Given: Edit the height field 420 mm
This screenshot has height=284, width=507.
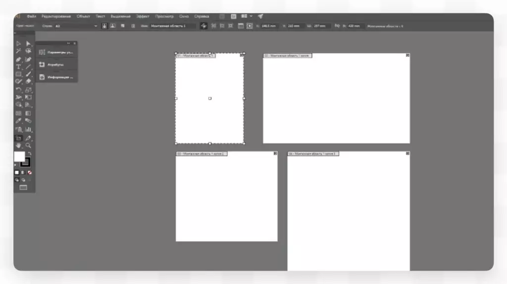Looking at the screenshot, I should pos(355,26).
